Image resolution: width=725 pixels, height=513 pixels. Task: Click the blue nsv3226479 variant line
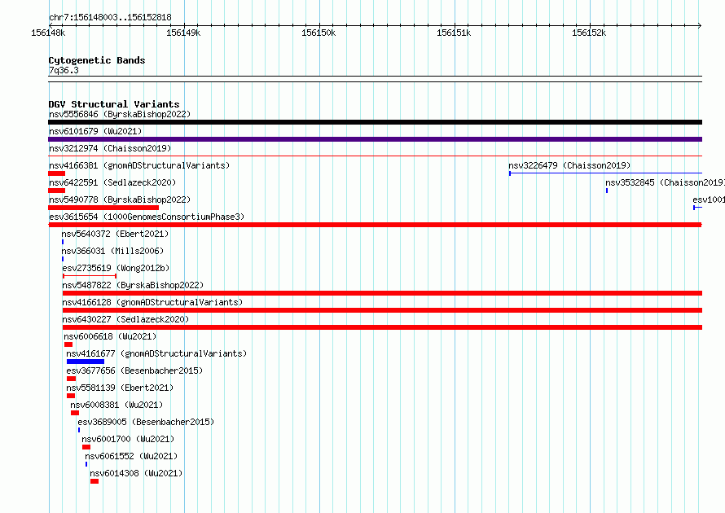tap(606, 173)
